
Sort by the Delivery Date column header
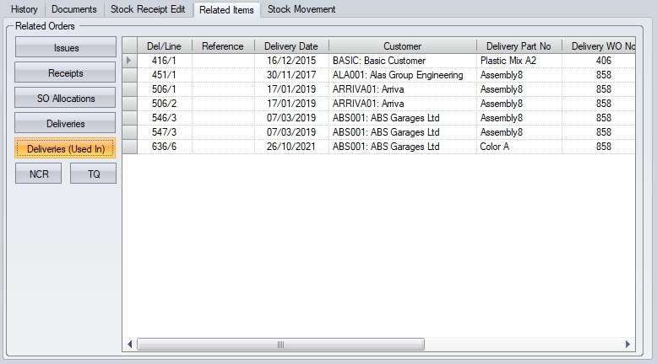click(290, 46)
